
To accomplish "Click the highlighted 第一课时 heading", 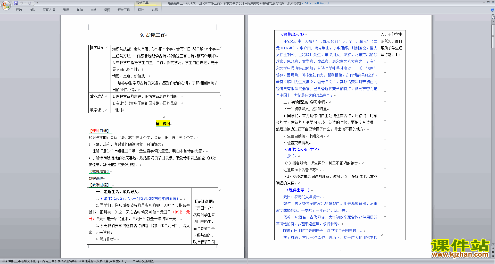I will [x=163, y=124].
